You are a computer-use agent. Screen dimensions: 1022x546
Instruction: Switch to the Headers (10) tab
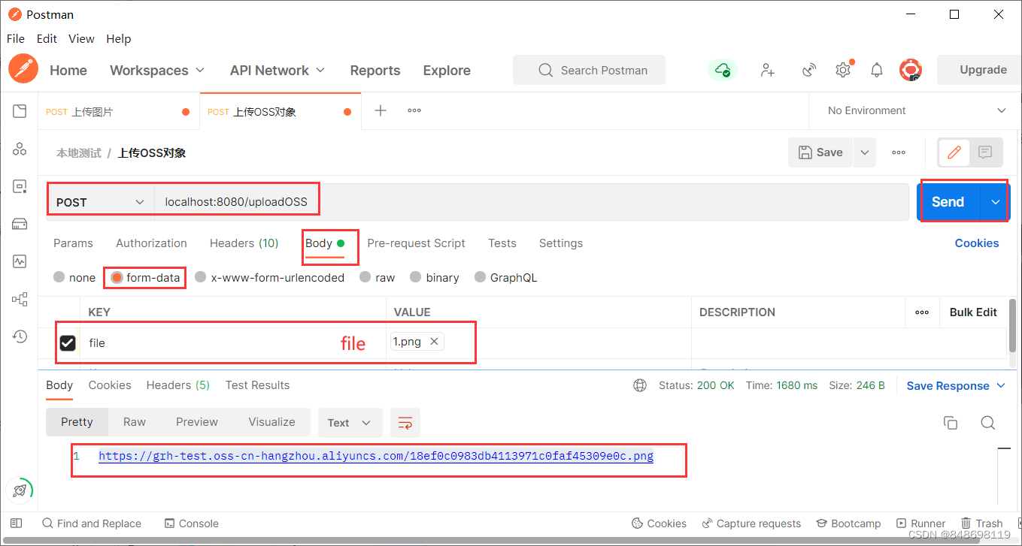click(244, 243)
